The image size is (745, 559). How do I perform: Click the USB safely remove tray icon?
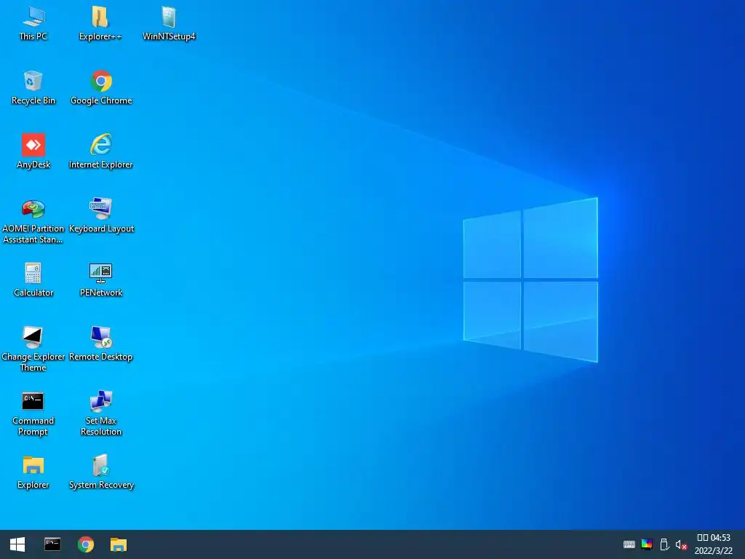tap(664, 544)
